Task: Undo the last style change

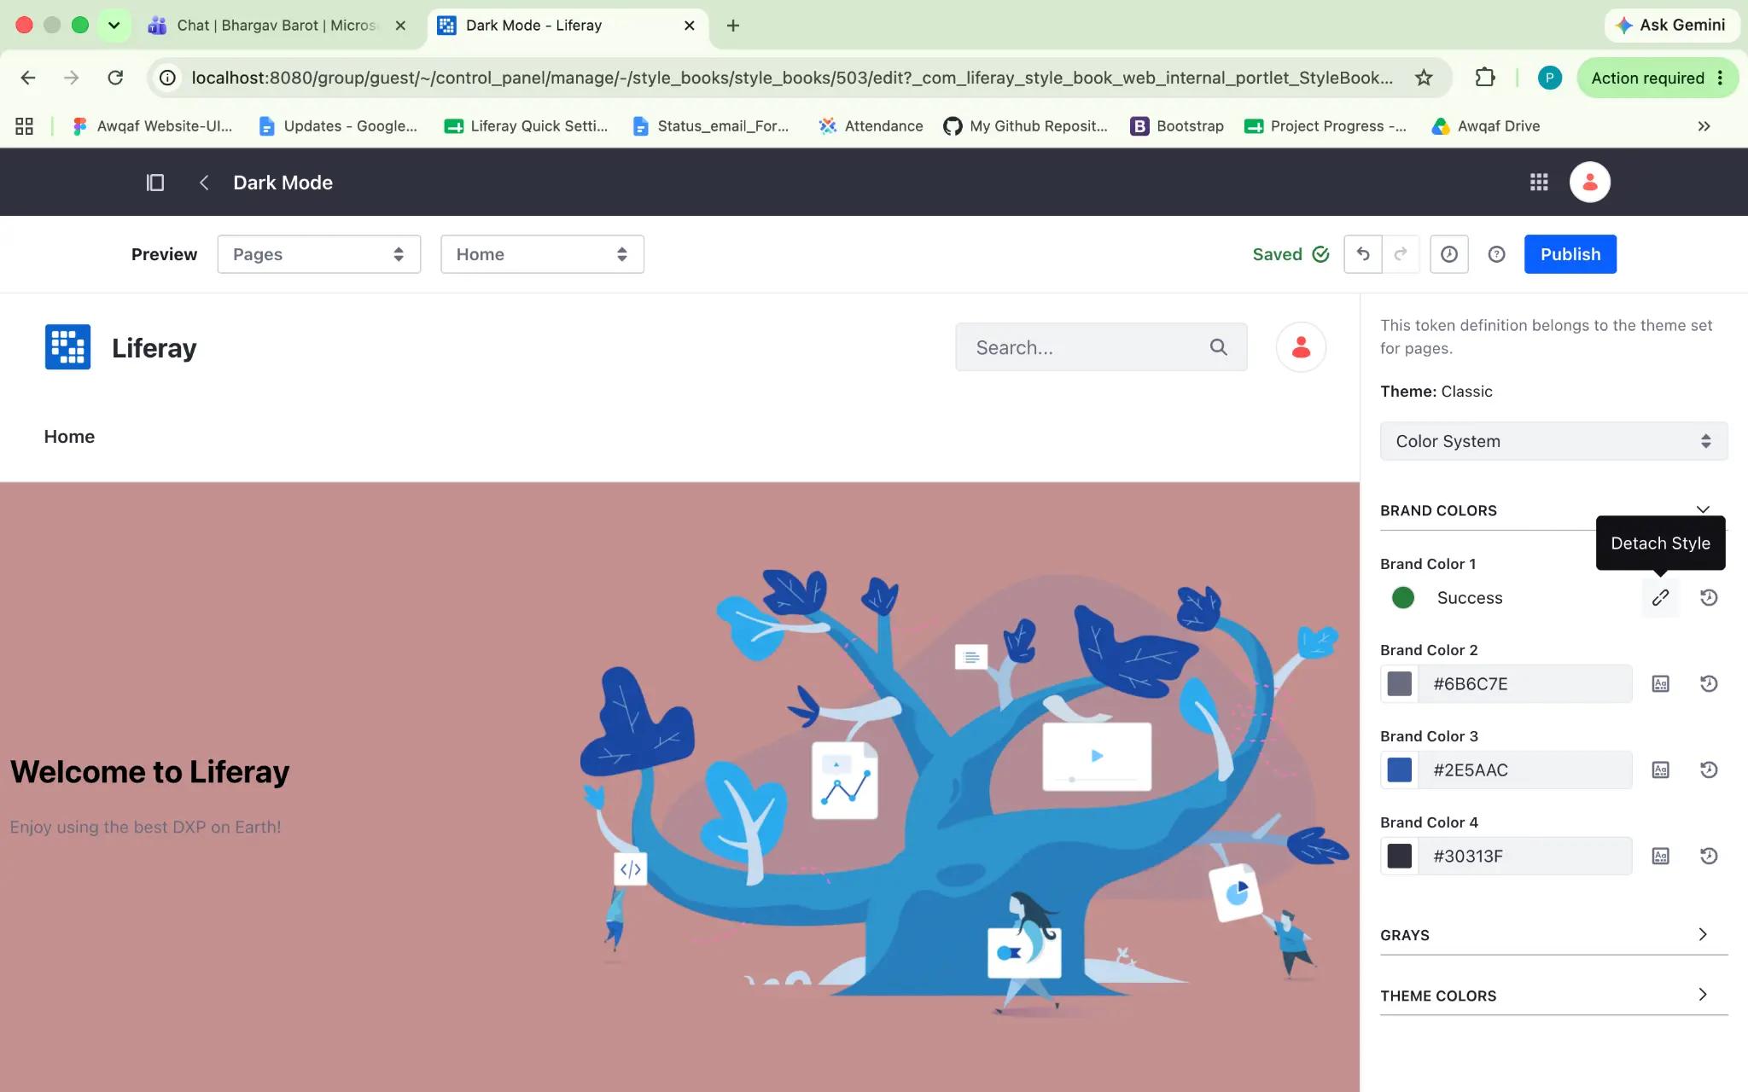Action: (1363, 254)
